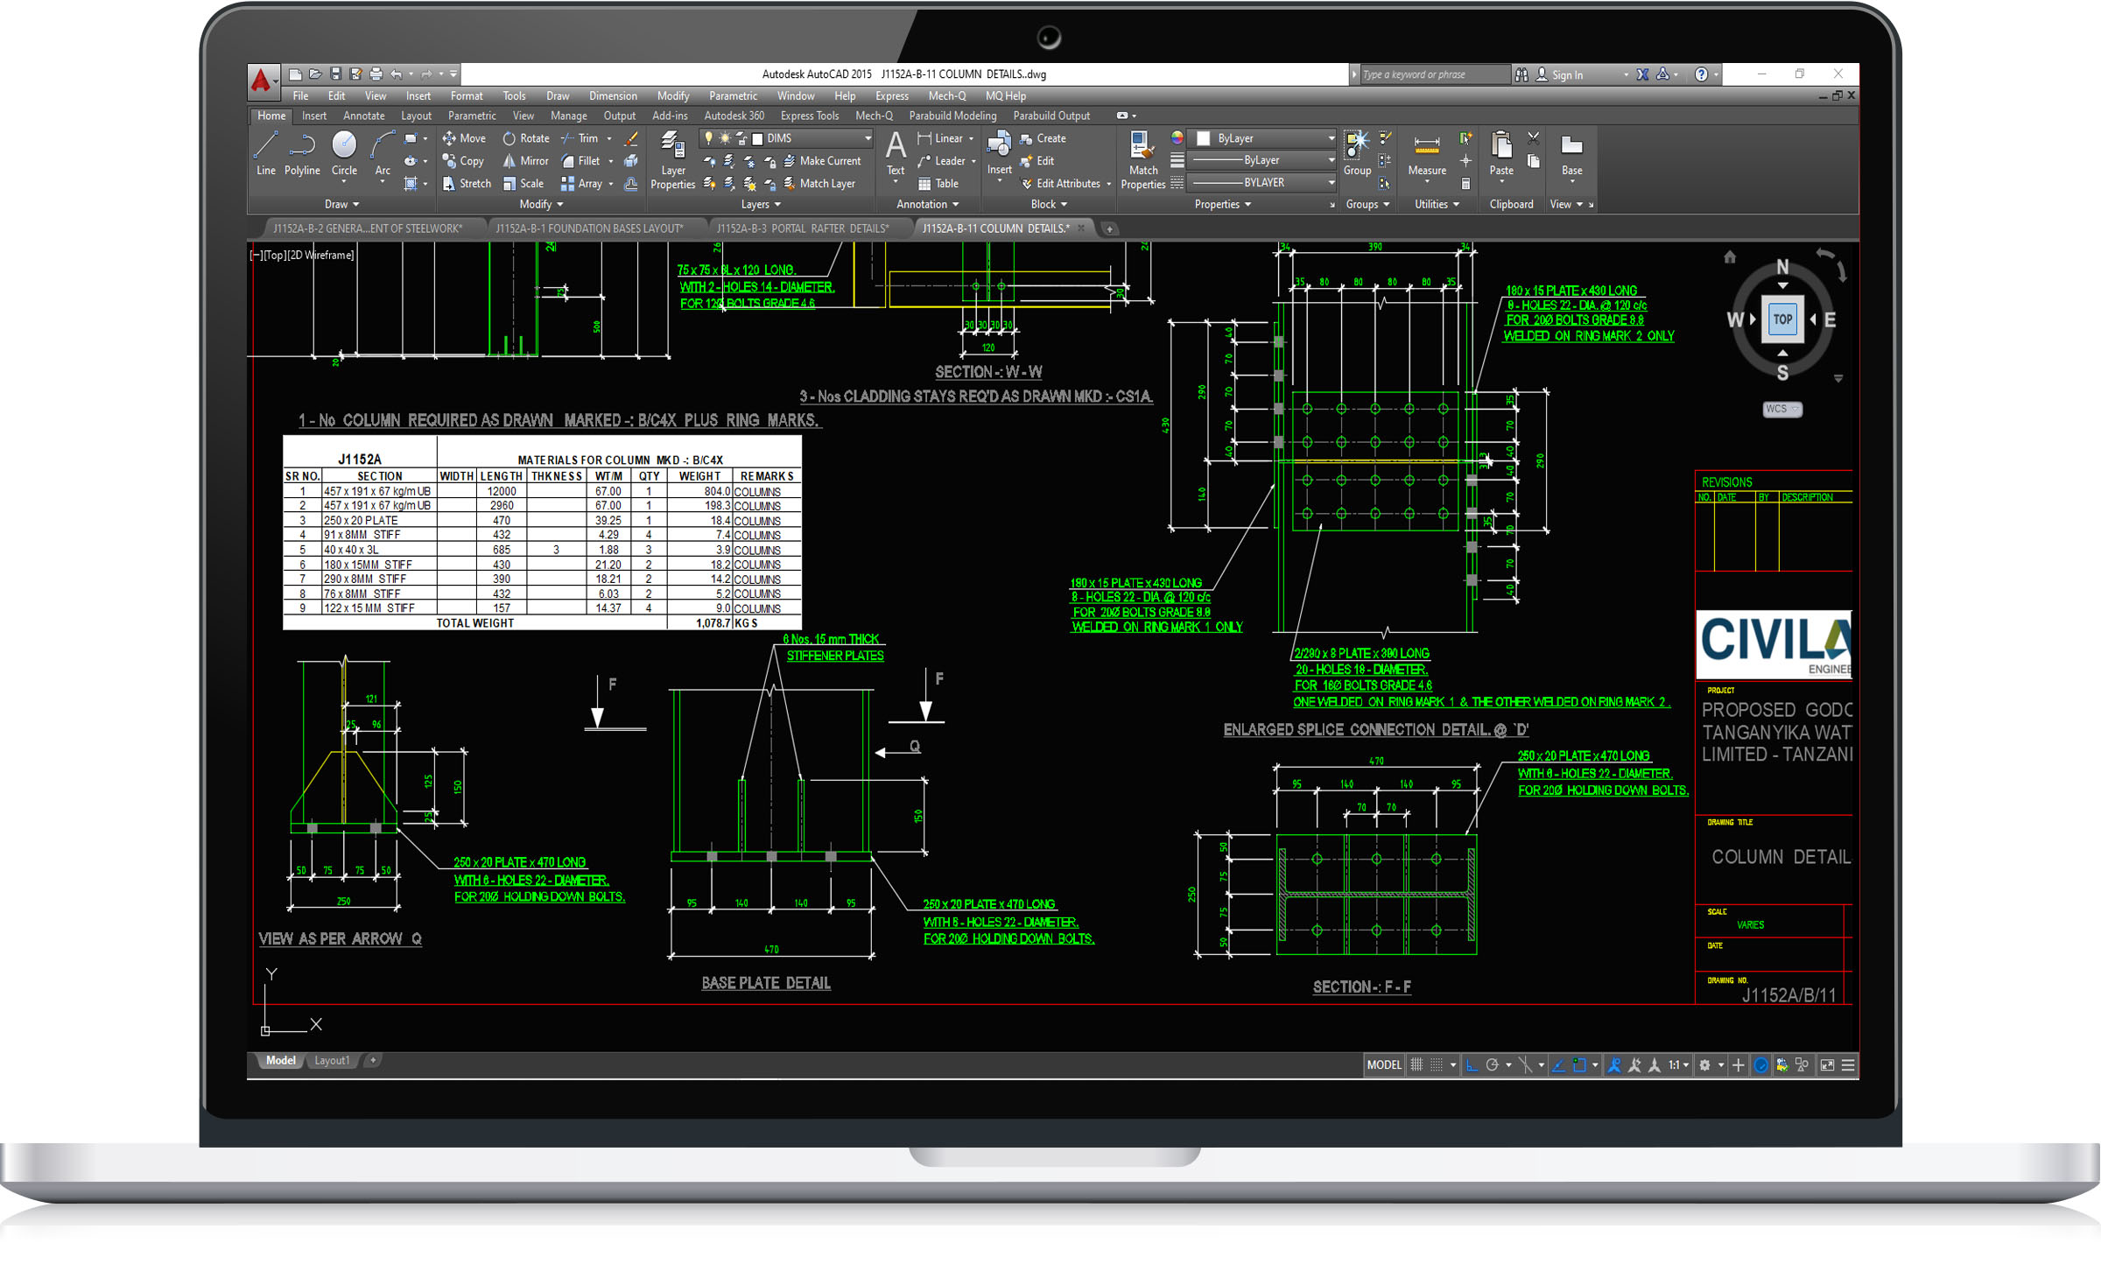Click the object color wheel icon

point(1177,138)
